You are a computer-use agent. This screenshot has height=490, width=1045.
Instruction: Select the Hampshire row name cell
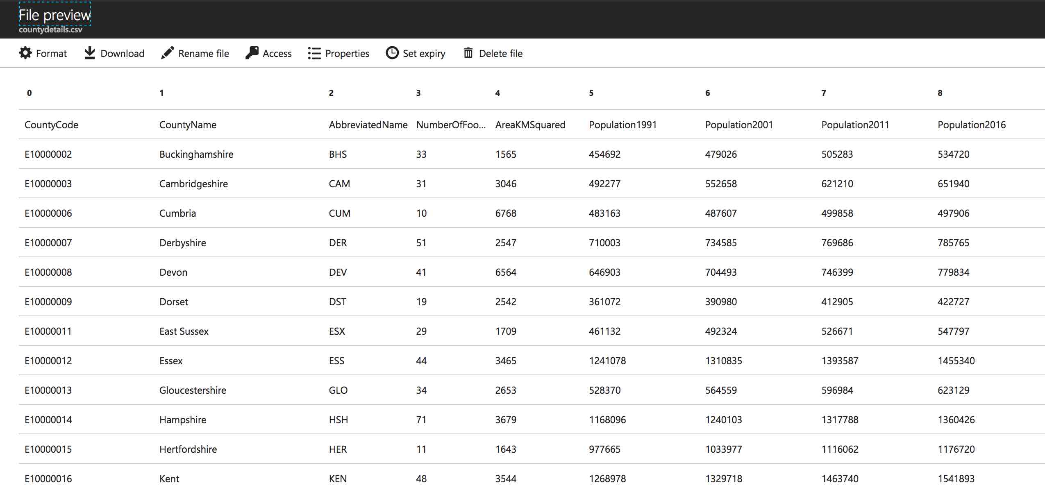click(183, 420)
